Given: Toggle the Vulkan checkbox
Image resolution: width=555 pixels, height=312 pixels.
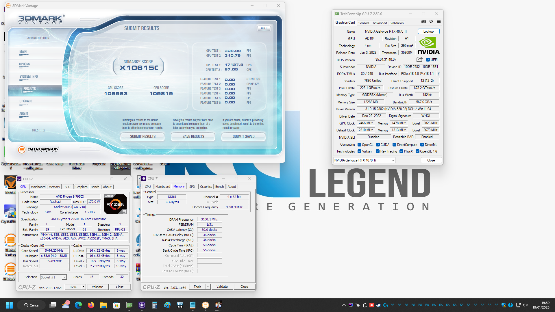Looking at the screenshot, I should [359, 151].
